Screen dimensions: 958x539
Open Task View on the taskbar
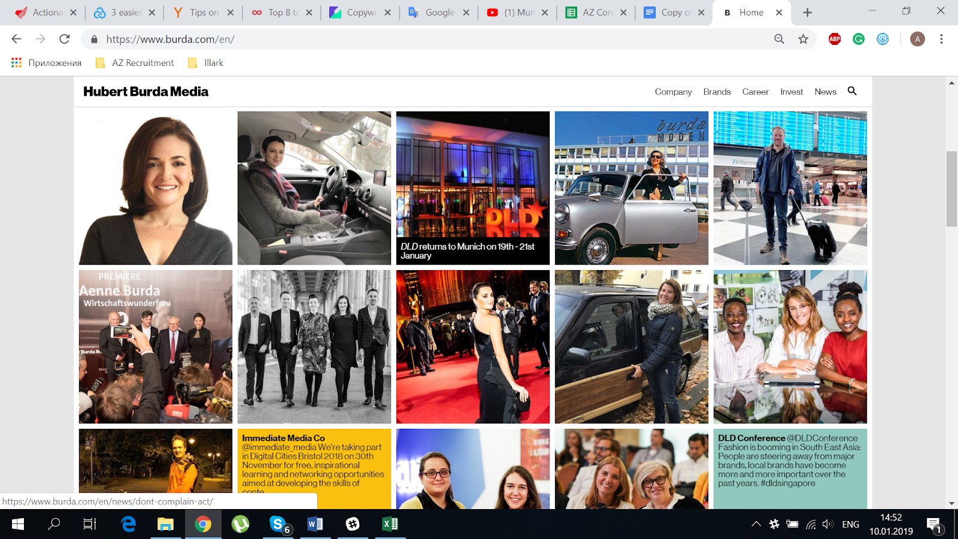coord(90,524)
